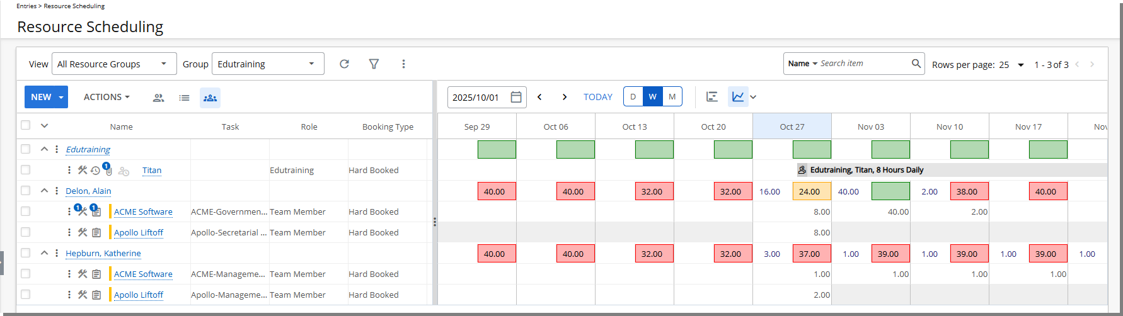
Task: Open the row menu for Delon, Alain
Action: point(57,191)
